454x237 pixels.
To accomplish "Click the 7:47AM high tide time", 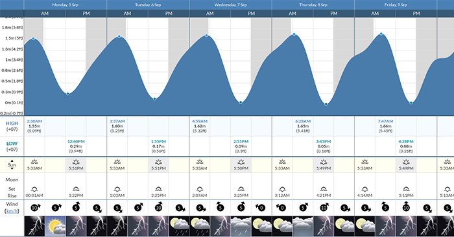I will tap(385, 121).
